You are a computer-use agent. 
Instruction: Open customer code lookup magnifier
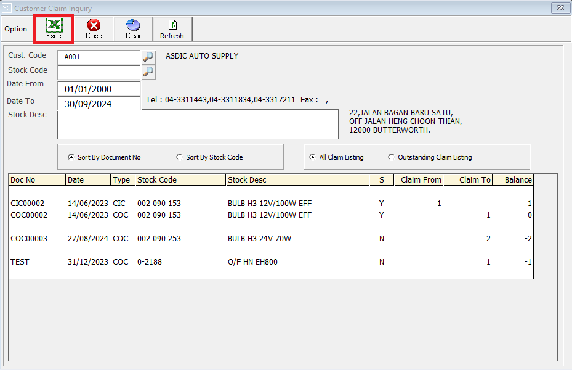tap(148, 57)
